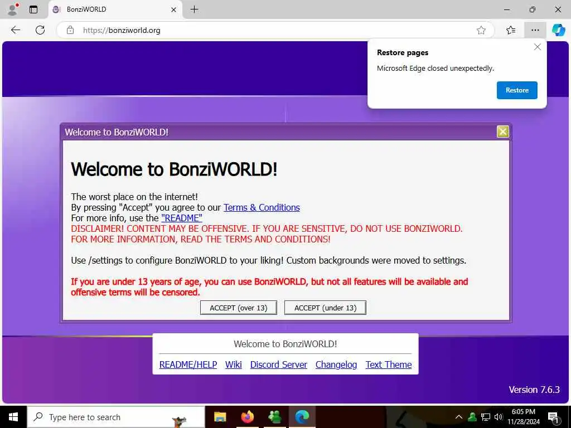Open the Edge profile icon
The image size is (571, 428).
[x=13, y=9]
